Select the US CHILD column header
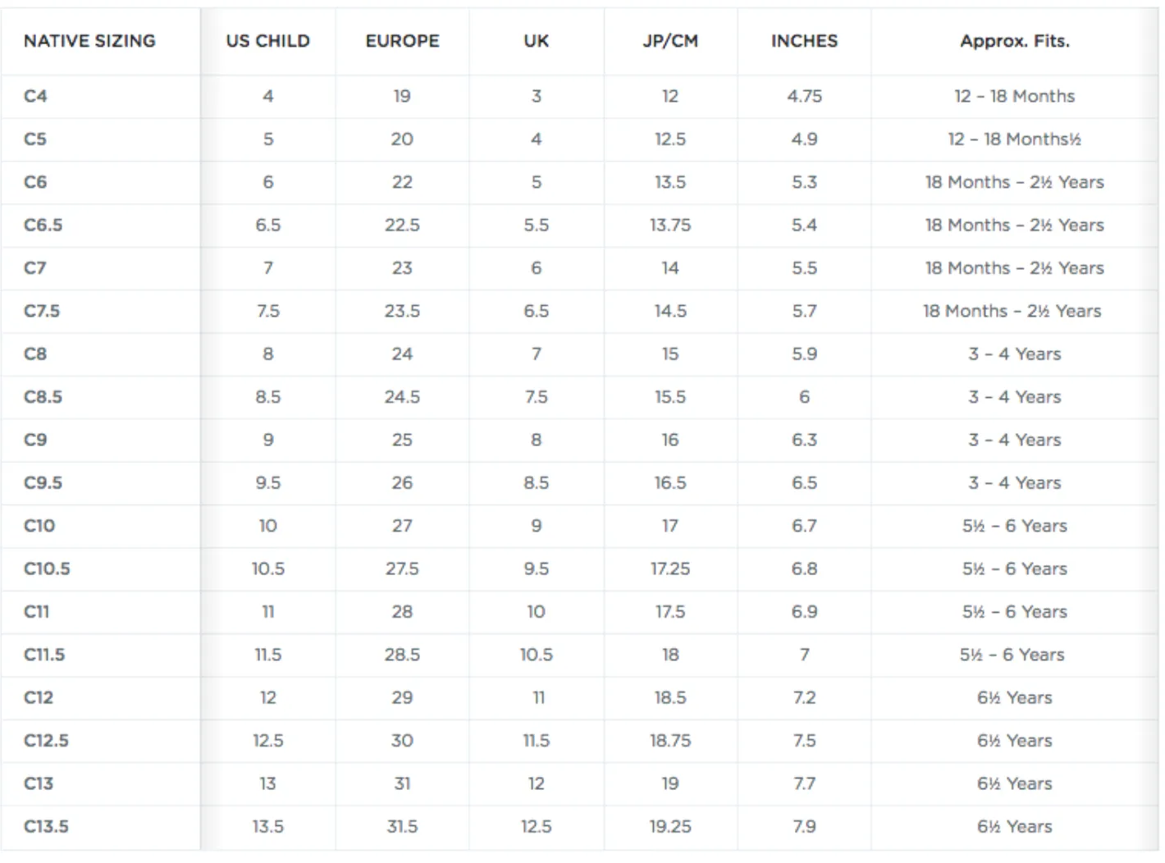 268,41
